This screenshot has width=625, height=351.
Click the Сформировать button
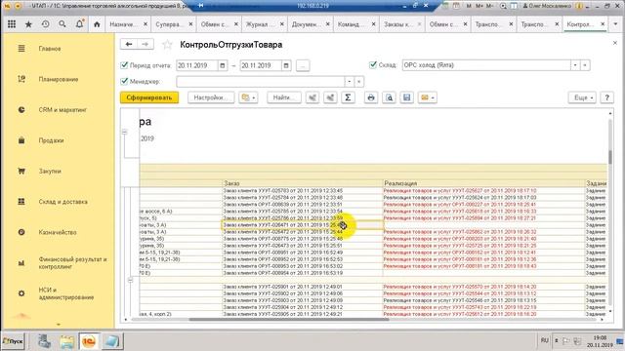point(149,97)
